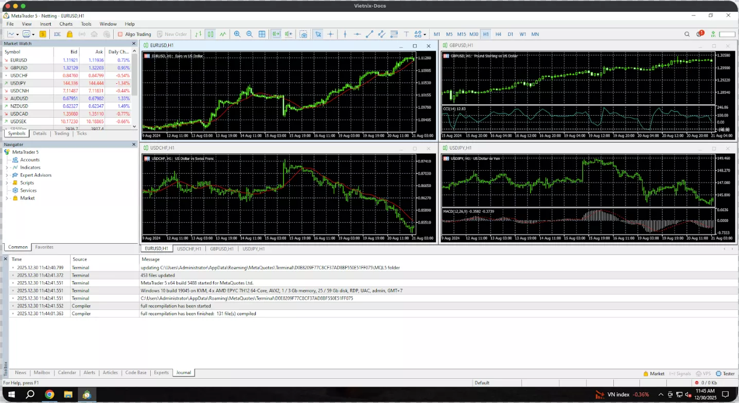Open Chrome from the Windows taskbar
Image resolution: width=739 pixels, height=403 pixels.
click(49, 395)
